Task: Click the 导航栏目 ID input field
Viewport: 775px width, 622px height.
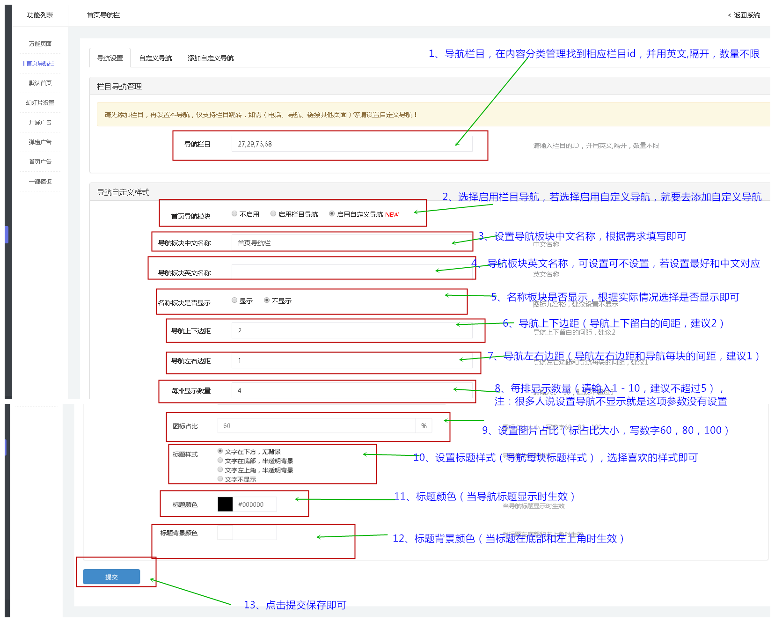Action: (x=351, y=144)
